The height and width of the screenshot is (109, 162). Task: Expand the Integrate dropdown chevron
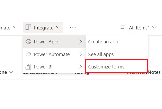click(x=58, y=27)
